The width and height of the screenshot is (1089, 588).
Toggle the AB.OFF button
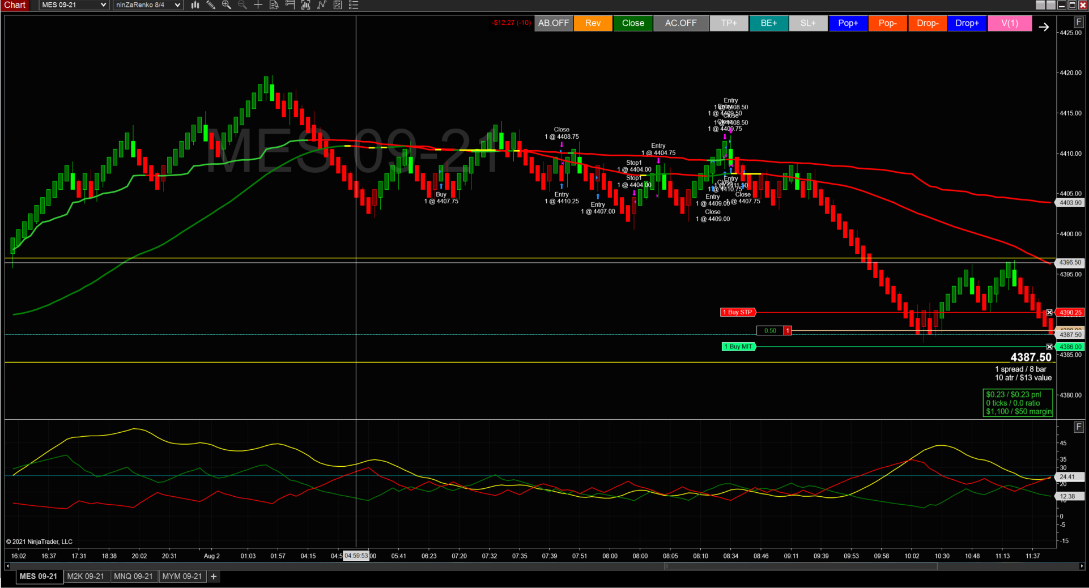tap(554, 23)
